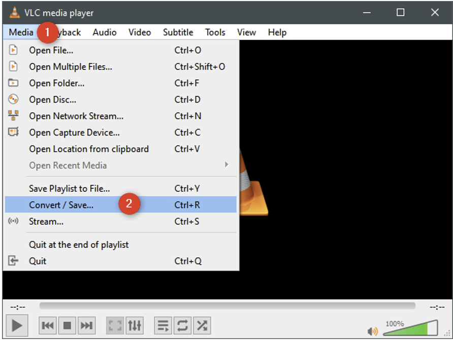Select Open Capture Device...
Viewport: 453px width, 340px height.
(121, 132)
